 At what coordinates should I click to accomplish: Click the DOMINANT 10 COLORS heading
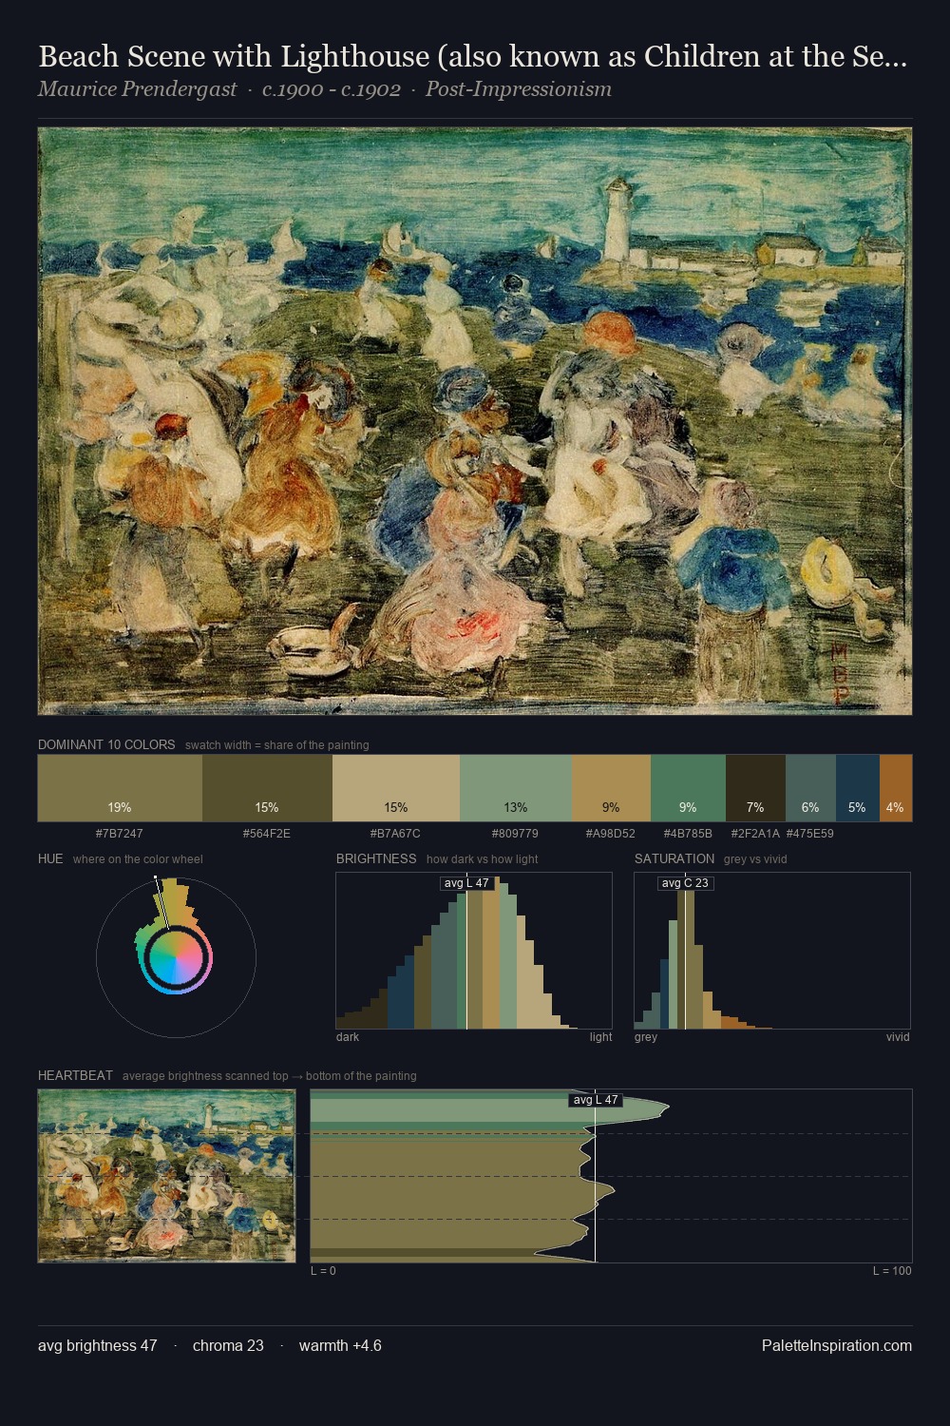pyautogui.click(x=106, y=744)
